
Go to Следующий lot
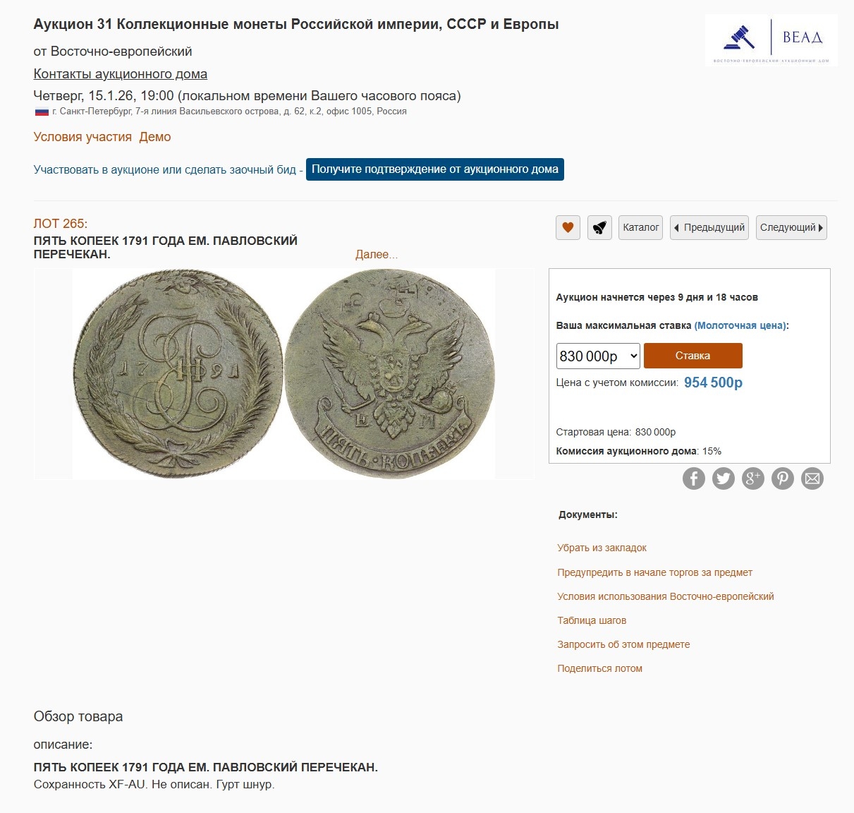click(791, 228)
